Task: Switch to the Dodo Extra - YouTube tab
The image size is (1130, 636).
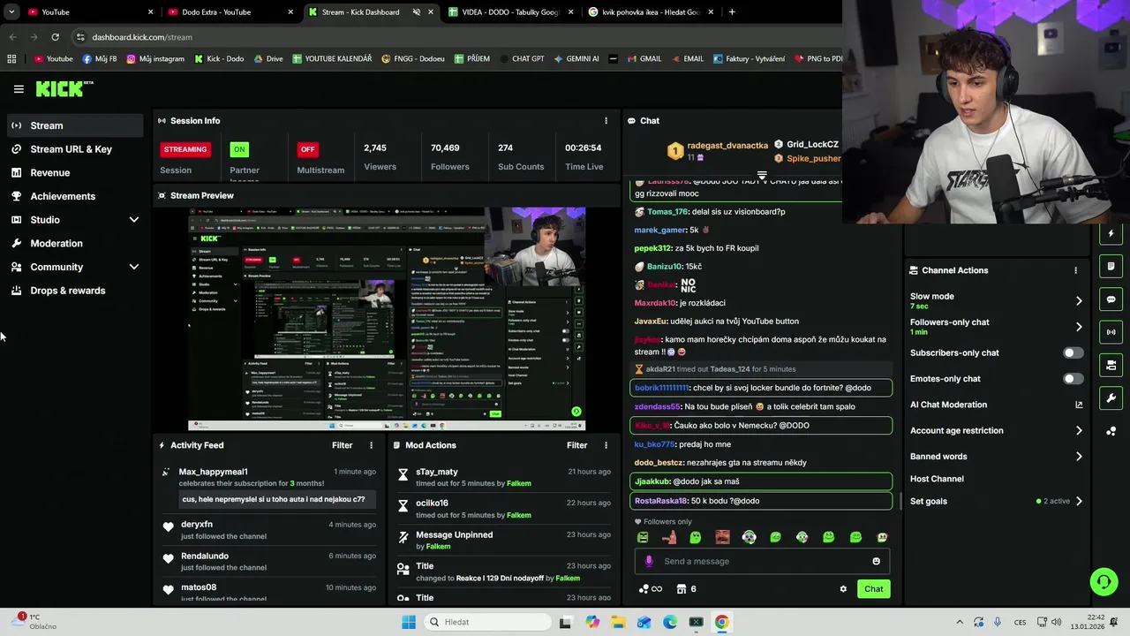Action: [x=230, y=12]
